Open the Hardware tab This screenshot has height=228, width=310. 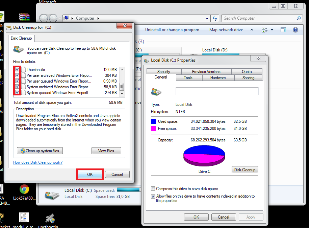pos(218,78)
